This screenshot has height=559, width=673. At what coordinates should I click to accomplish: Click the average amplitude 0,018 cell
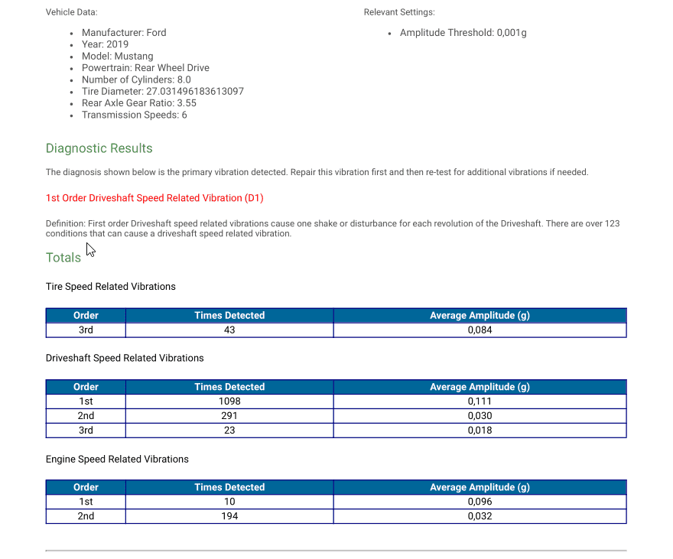(x=480, y=431)
